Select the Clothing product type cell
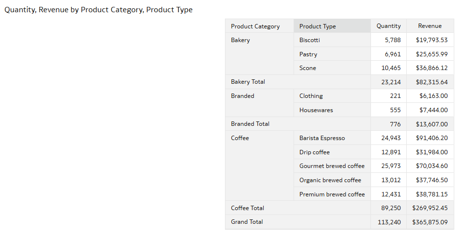This screenshot has width=468, height=239. click(x=311, y=96)
